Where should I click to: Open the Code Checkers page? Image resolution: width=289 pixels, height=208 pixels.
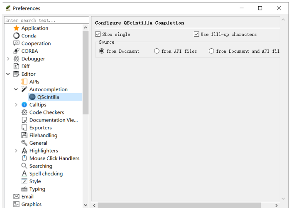pyautogui.click(x=47, y=112)
